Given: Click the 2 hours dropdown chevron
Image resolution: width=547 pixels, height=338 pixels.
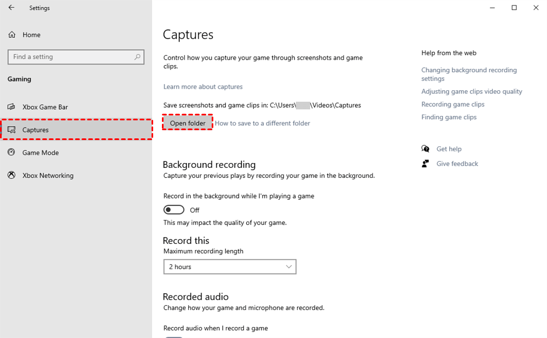Looking at the screenshot, I should click(289, 267).
